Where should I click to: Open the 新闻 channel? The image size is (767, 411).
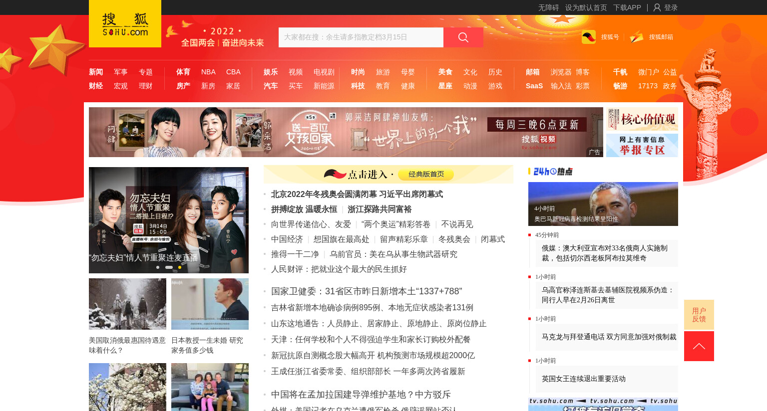tap(96, 72)
